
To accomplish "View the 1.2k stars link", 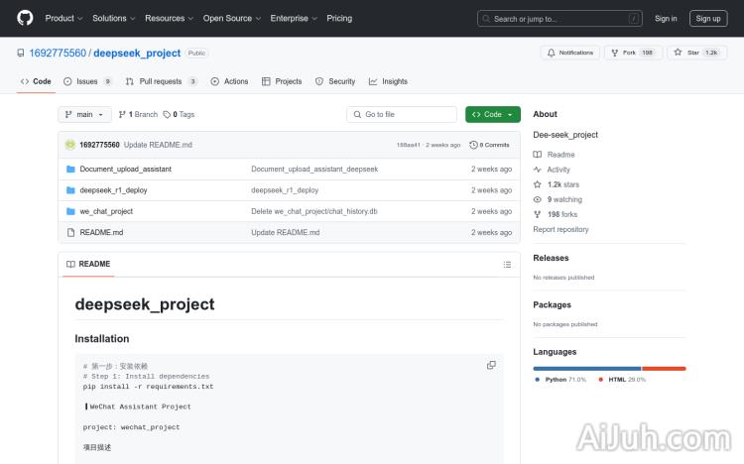I will tap(557, 184).
